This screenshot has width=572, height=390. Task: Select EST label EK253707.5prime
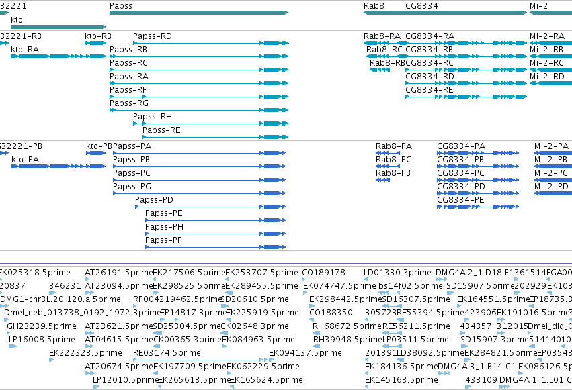262,273
